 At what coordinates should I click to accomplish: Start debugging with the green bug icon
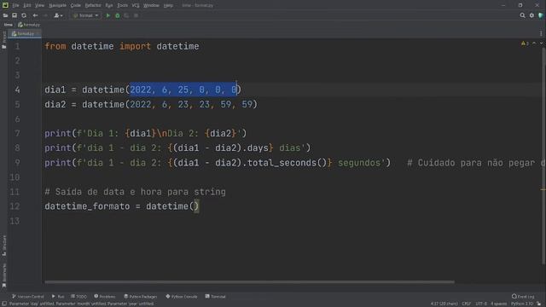coord(118,15)
